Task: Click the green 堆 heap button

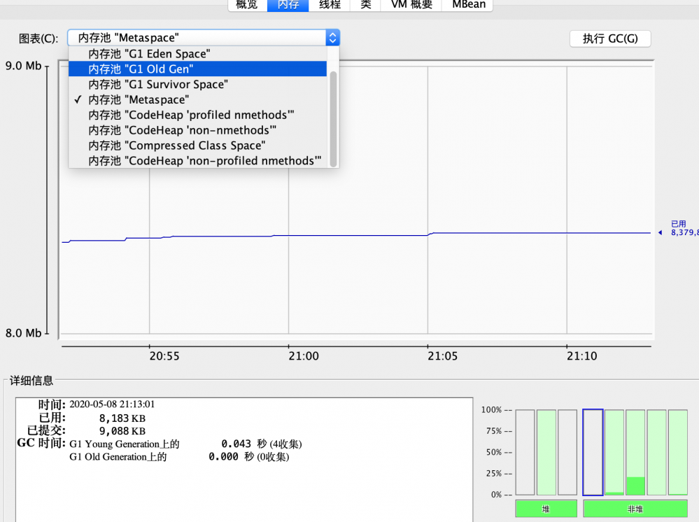Action: (546, 509)
